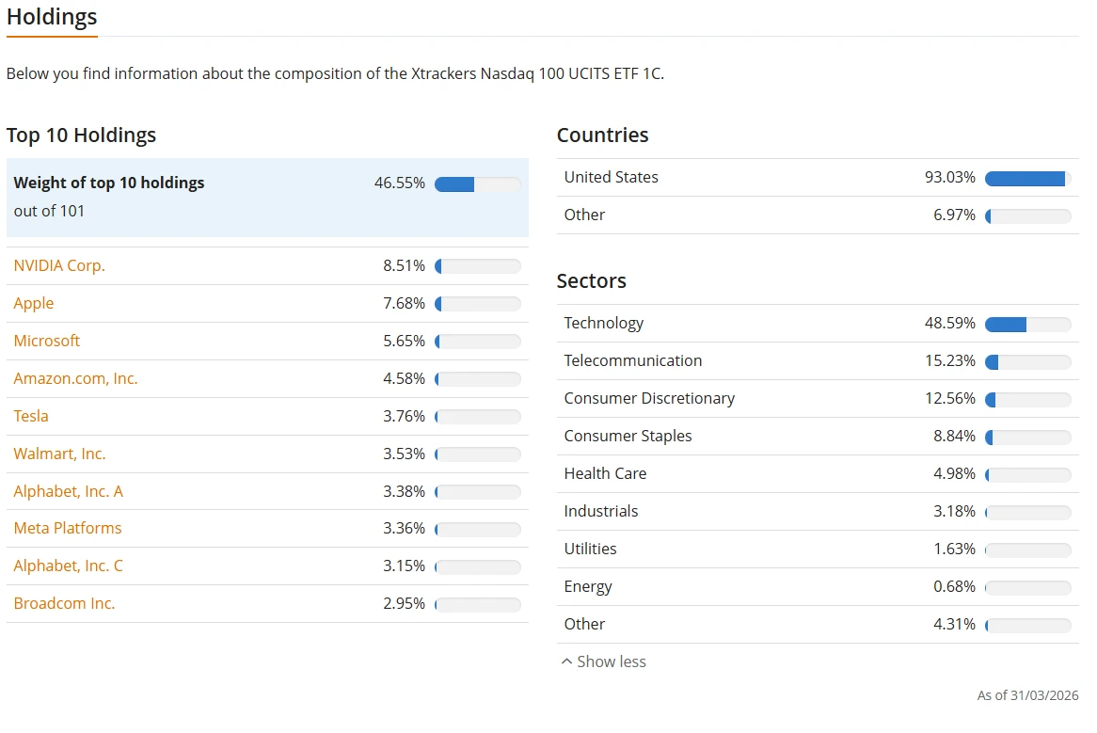The height and width of the screenshot is (733, 1097).
Task: Open Alphabet, Inc. C holding link
Action: [69, 566]
